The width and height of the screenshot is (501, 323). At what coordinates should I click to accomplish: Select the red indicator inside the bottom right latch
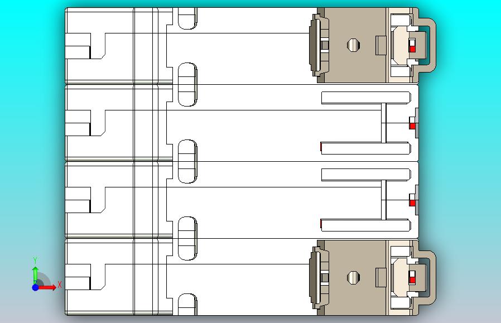412,280
